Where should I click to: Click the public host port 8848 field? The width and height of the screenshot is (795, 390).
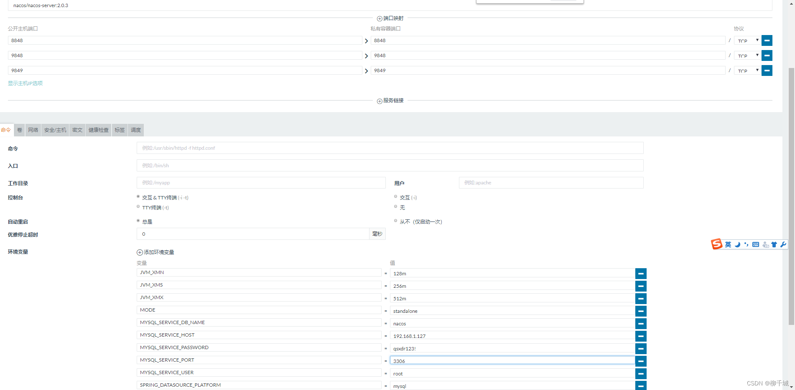point(185,40)
